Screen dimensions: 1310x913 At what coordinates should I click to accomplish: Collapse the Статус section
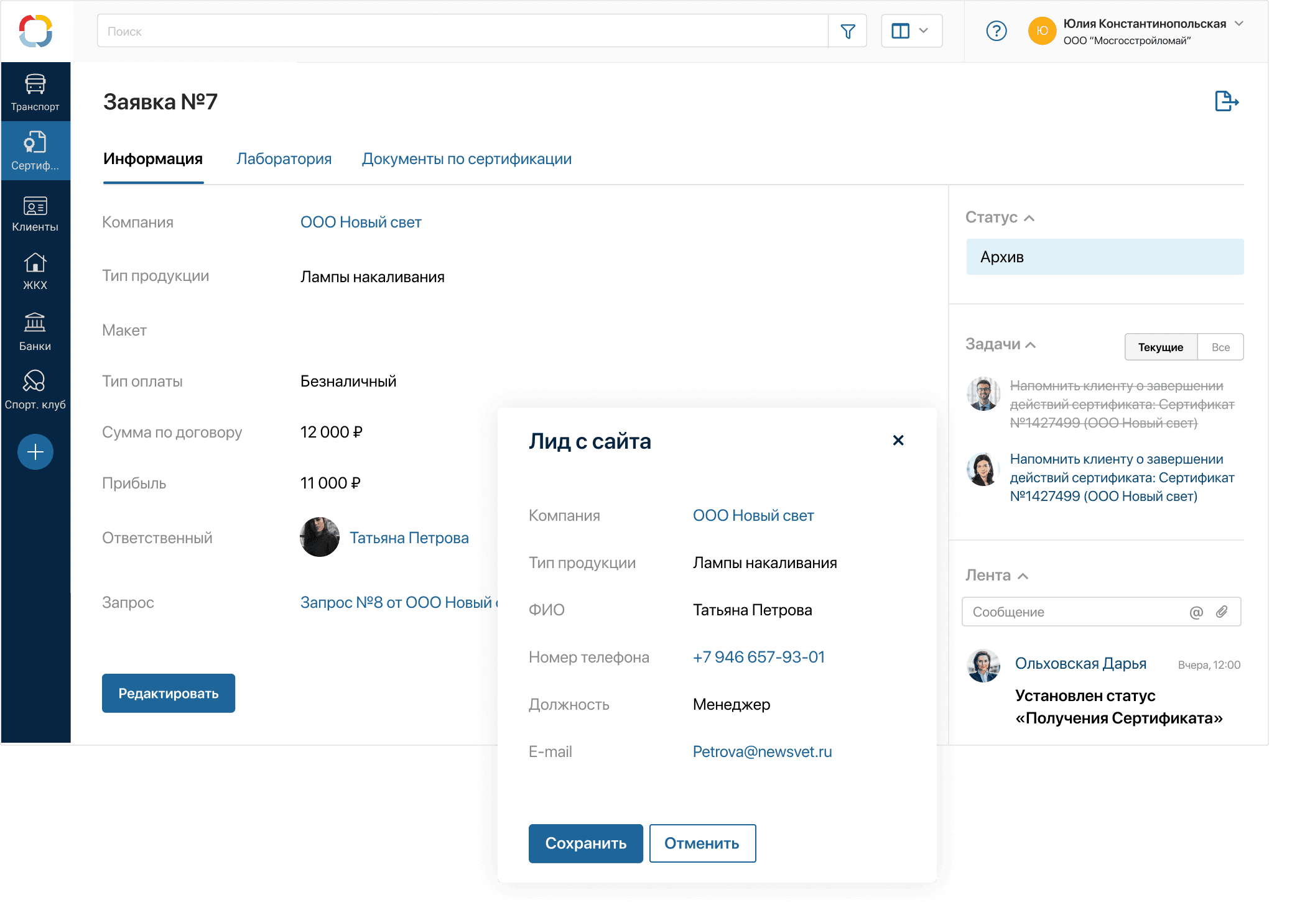pos(1029,218)
